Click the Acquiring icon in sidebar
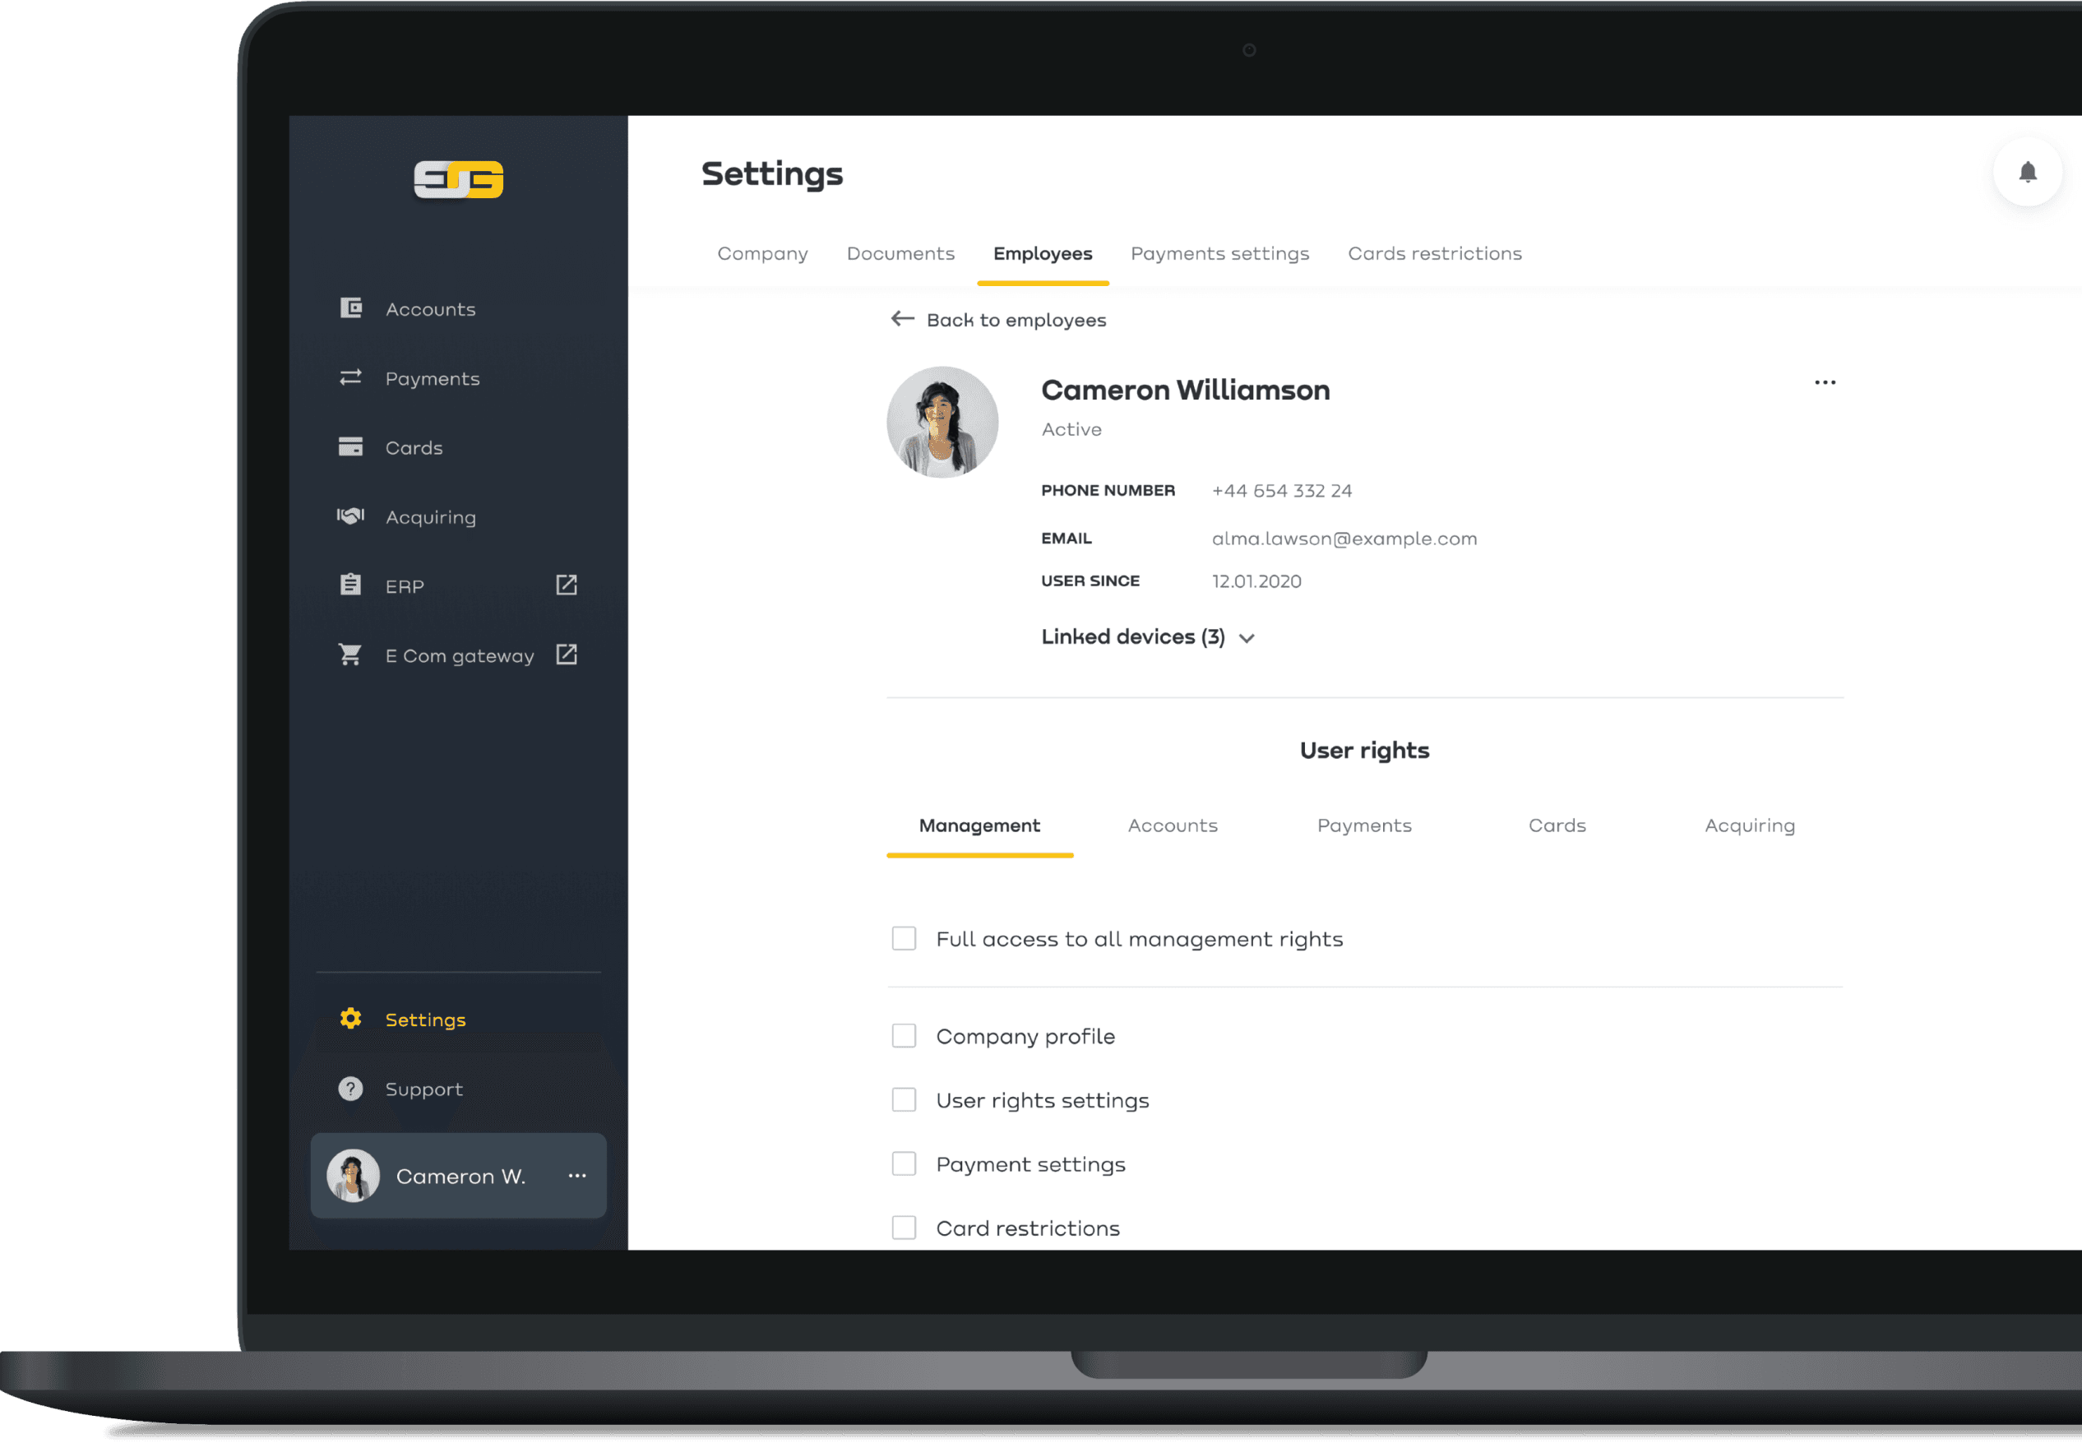The image size is (2082, 1443). pos(349,516)
